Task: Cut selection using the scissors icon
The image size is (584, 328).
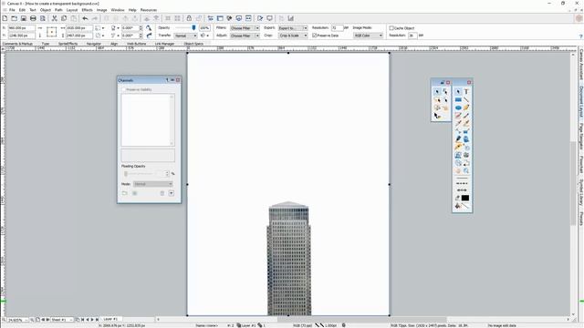Action: point(55,18)
